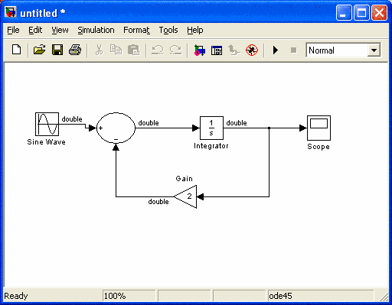Image resolution: width=392 pixels, height=305 pixels.
Task: Click the New model icon
Action: (x=17, y=50)
